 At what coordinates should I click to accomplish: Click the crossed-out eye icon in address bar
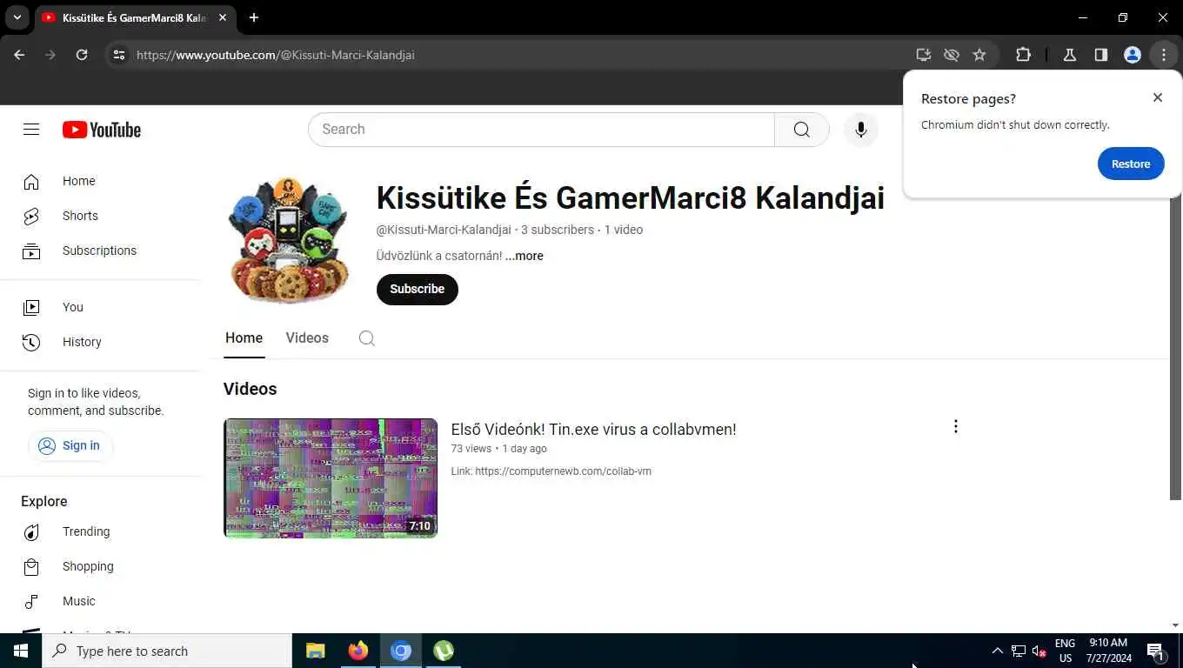(952, 55)
